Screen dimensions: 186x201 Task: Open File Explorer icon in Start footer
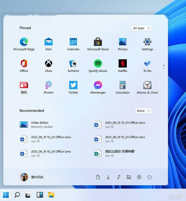[129, 177]
